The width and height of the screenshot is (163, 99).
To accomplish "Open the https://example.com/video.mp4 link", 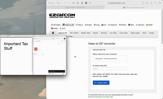I will coord(102,97).
